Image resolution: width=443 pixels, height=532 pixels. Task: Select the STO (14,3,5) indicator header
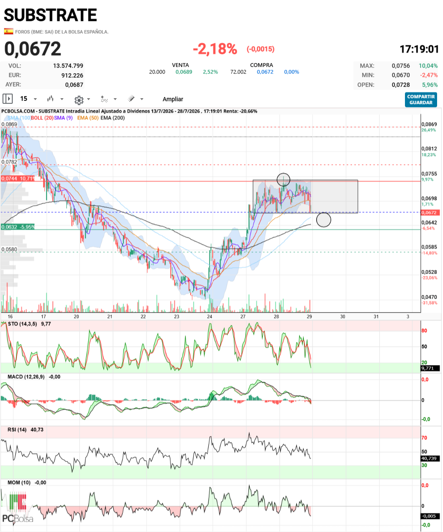(22, 324)
